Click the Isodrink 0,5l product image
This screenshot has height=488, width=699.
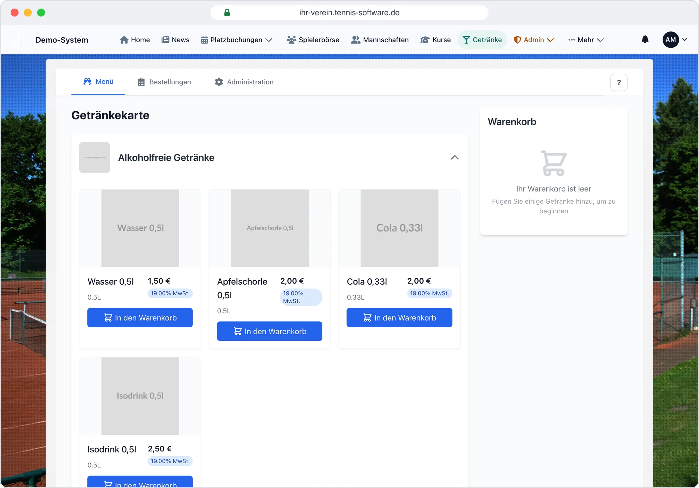140,396
